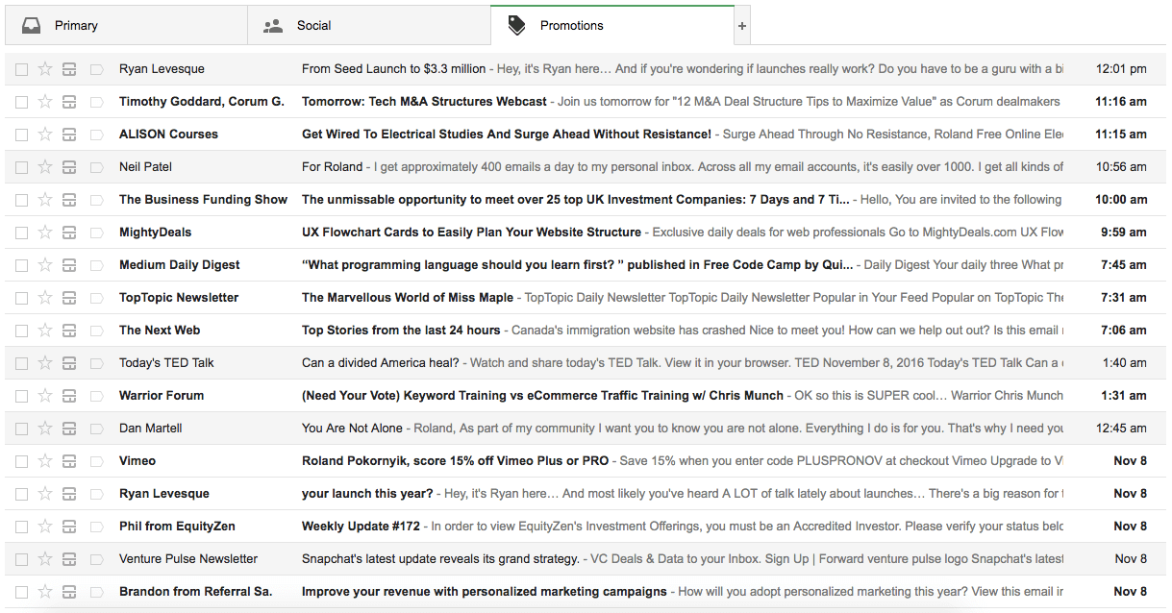Switch to the Social tab
This screenshot has height=613, width=1172.
tap(369, 26)
